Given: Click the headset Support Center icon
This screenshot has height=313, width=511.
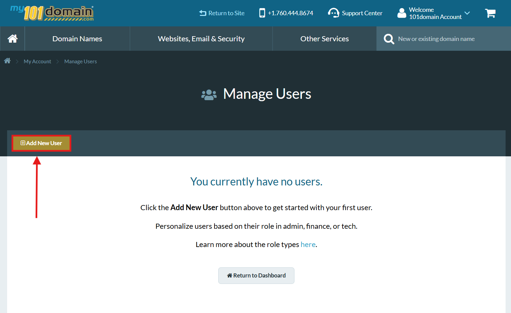Looking at the screenshot, I should 333,13.
